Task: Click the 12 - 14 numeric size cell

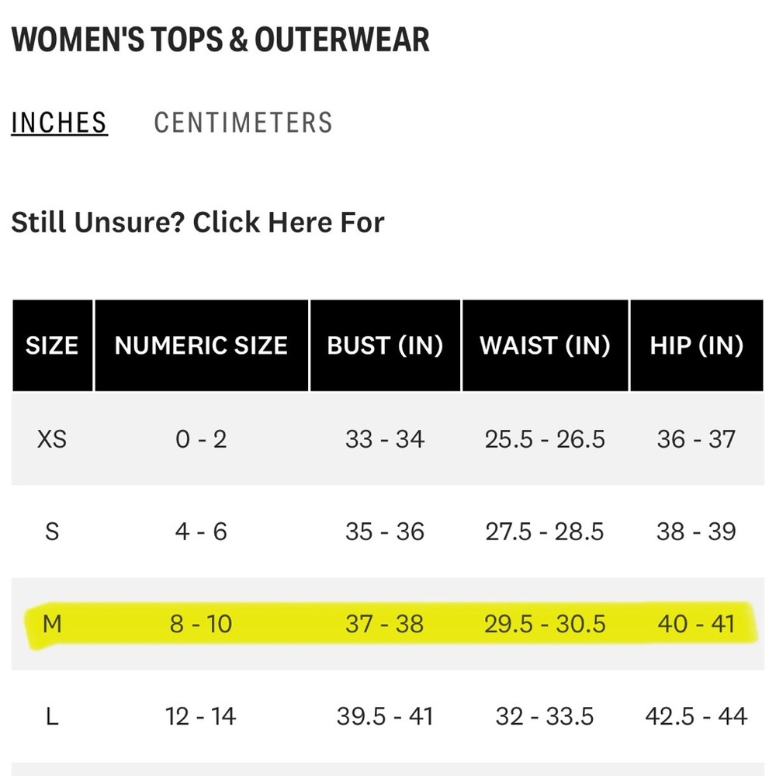Action: coord(201,716)
